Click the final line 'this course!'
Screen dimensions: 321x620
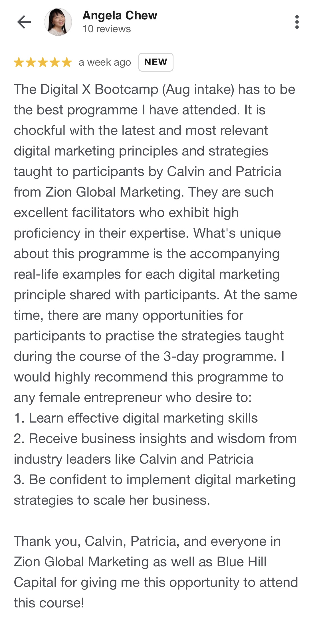click(49, 603)
